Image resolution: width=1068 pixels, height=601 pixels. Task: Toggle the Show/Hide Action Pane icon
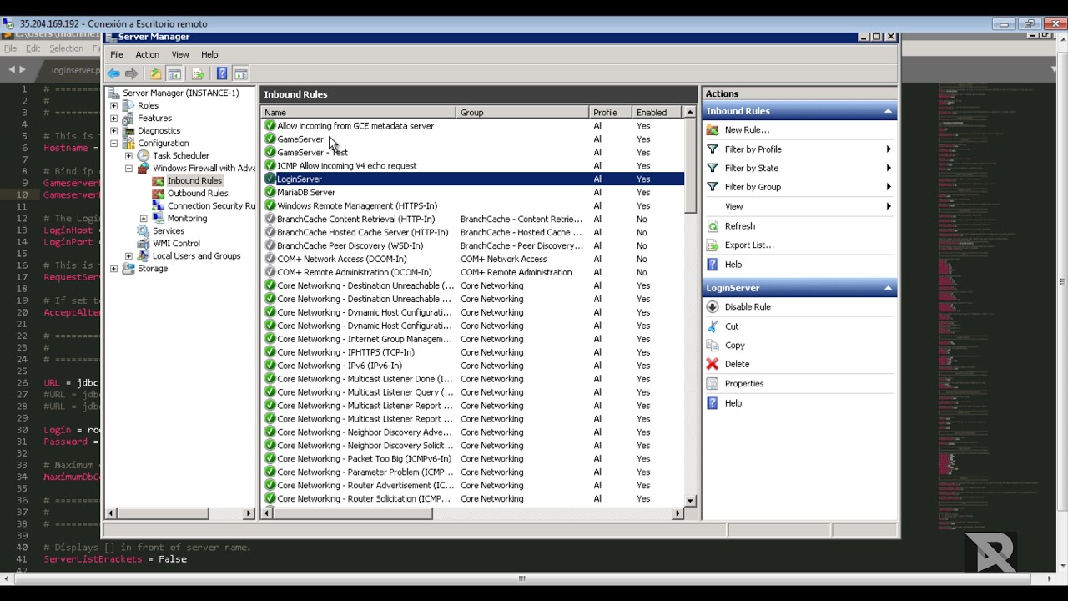241,73
